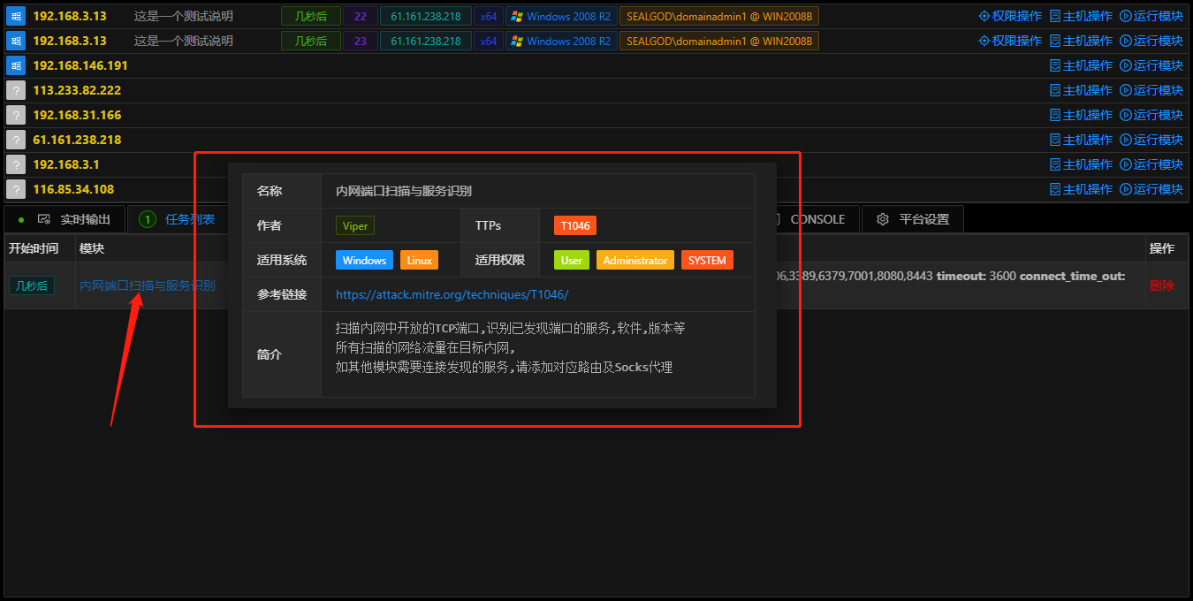Open the 内网端口扫描与服务识别 module link in task list
The height and width of the screenshot is (601, 1193).
point(148,285)
